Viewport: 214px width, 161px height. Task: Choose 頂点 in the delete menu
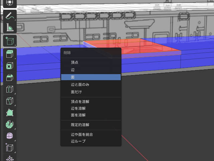91,62
